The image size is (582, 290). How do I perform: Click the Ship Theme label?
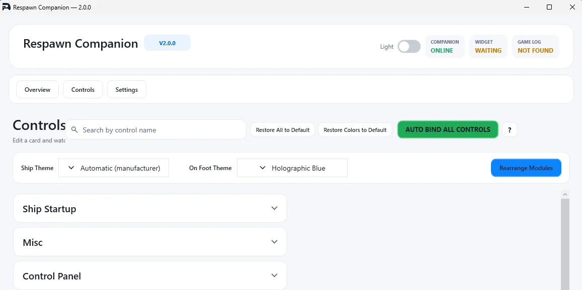(x=37, y=168)
